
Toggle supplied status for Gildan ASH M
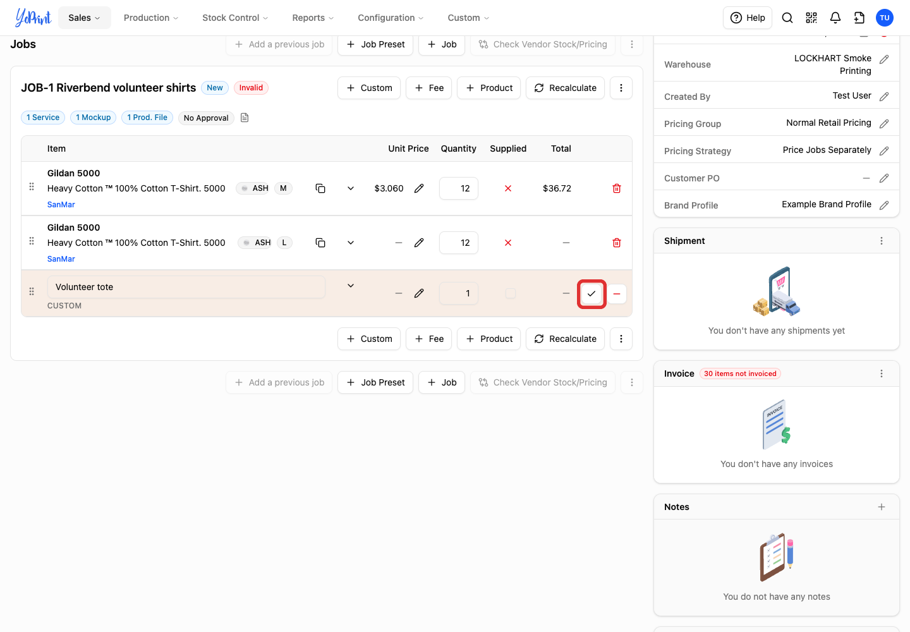(x=508, y=188)
